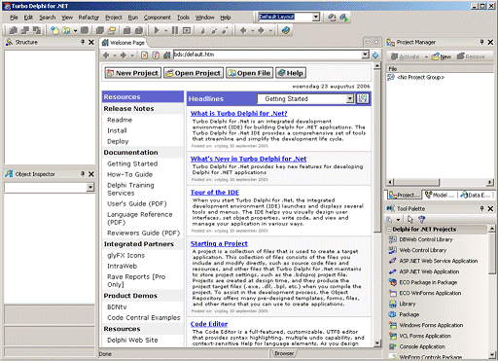Viewport: 498px width, 361px height.
Task: Open the Readme resource link
Action: click(x=120, y=120)
